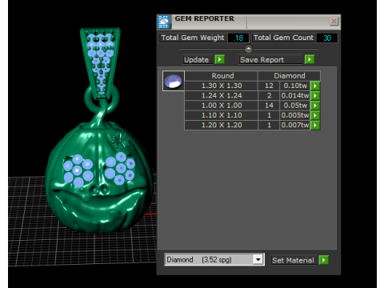Click the Set Material button
The width and height of the screenshot is (384, 288).
[294, 260]
